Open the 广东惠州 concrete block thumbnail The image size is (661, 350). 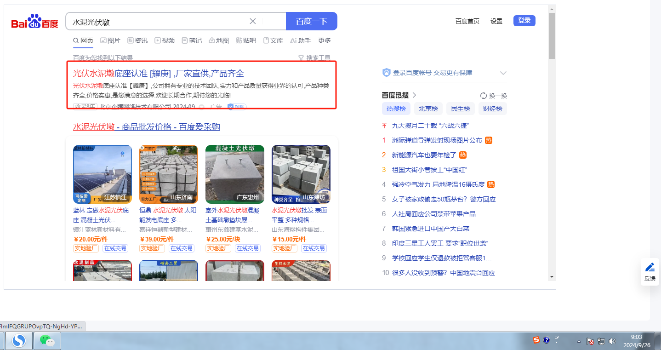(x=235, y=174)
